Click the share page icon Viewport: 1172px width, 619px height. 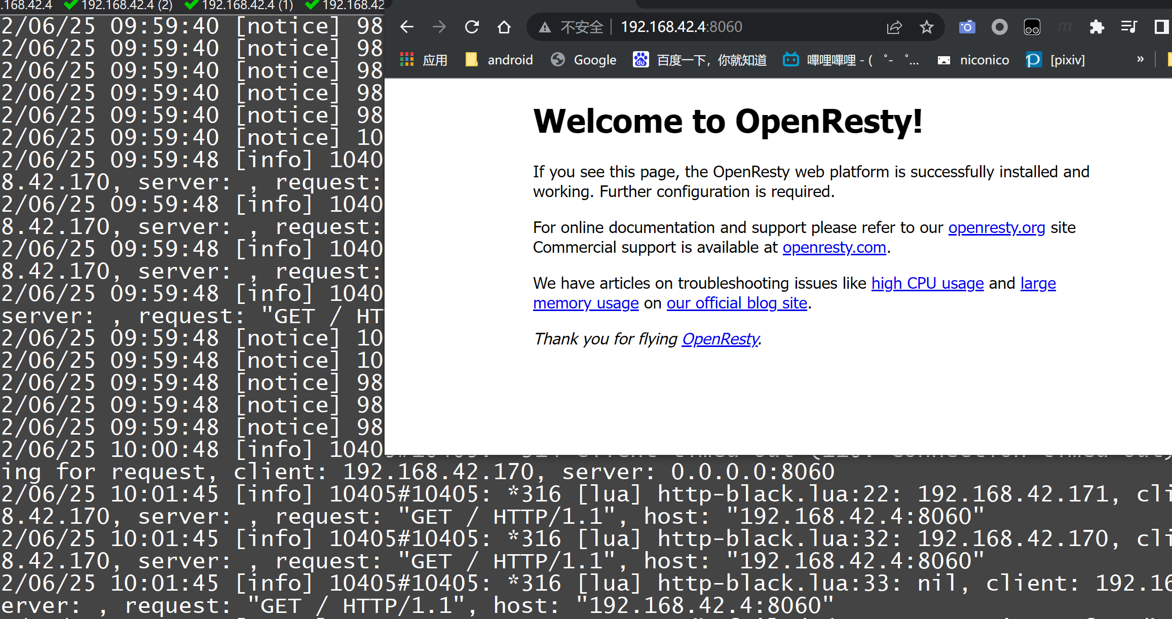[x=894, y=27]
